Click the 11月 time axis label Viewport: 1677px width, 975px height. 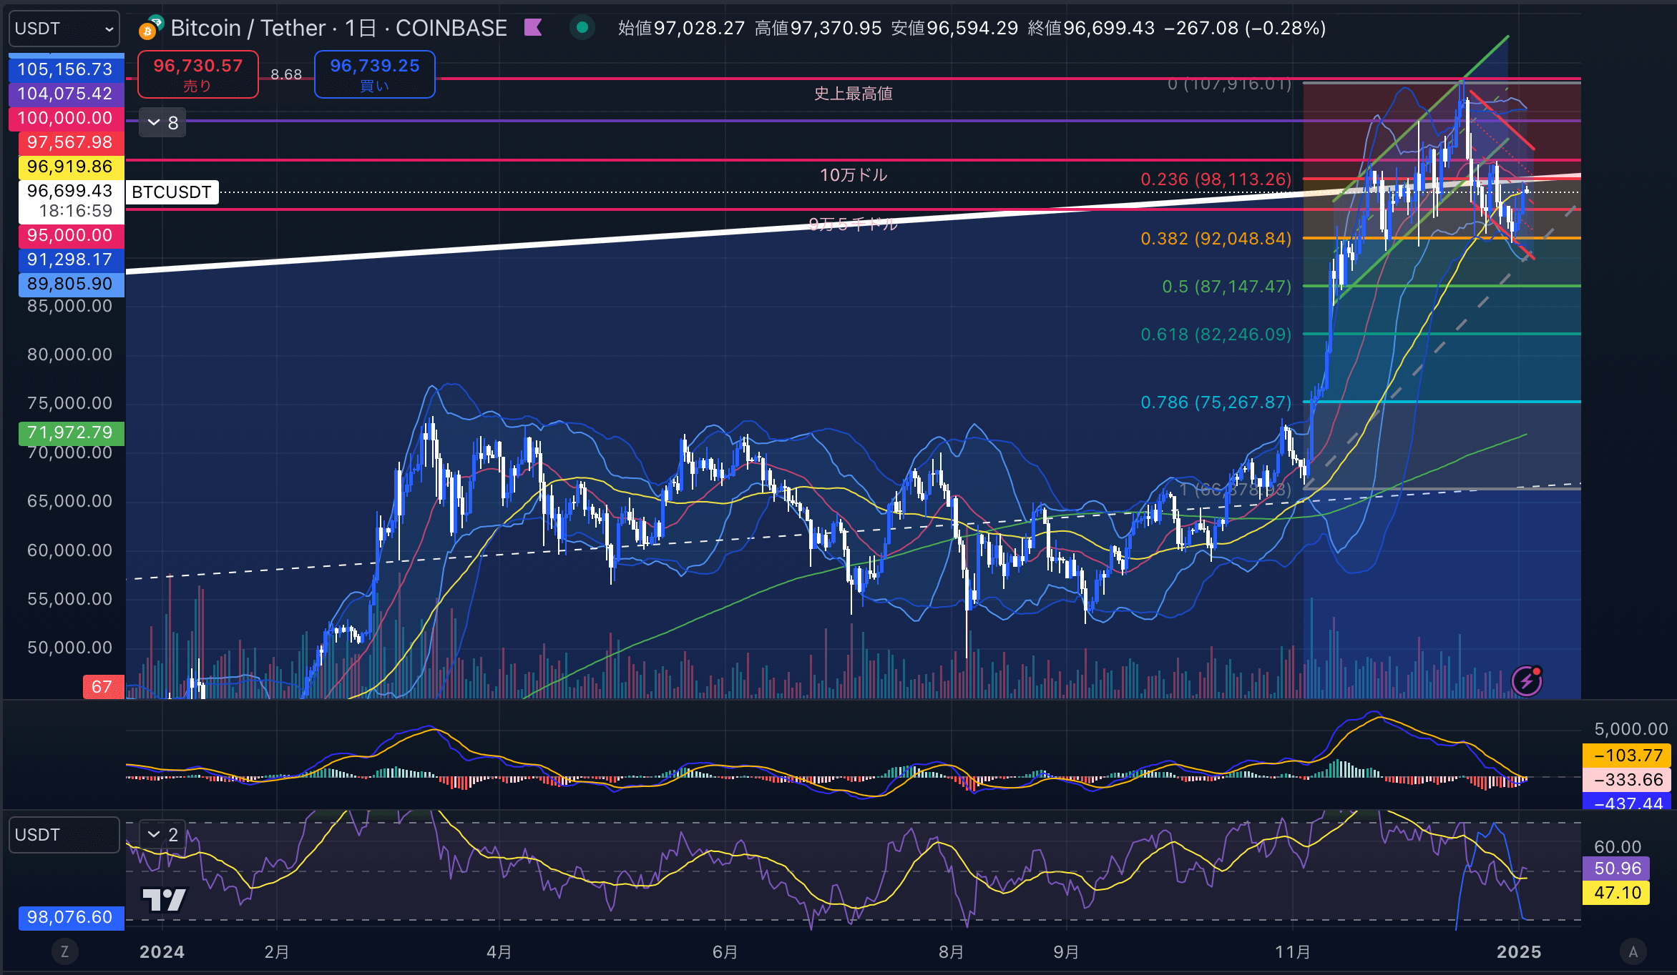tap(1293, 952)
